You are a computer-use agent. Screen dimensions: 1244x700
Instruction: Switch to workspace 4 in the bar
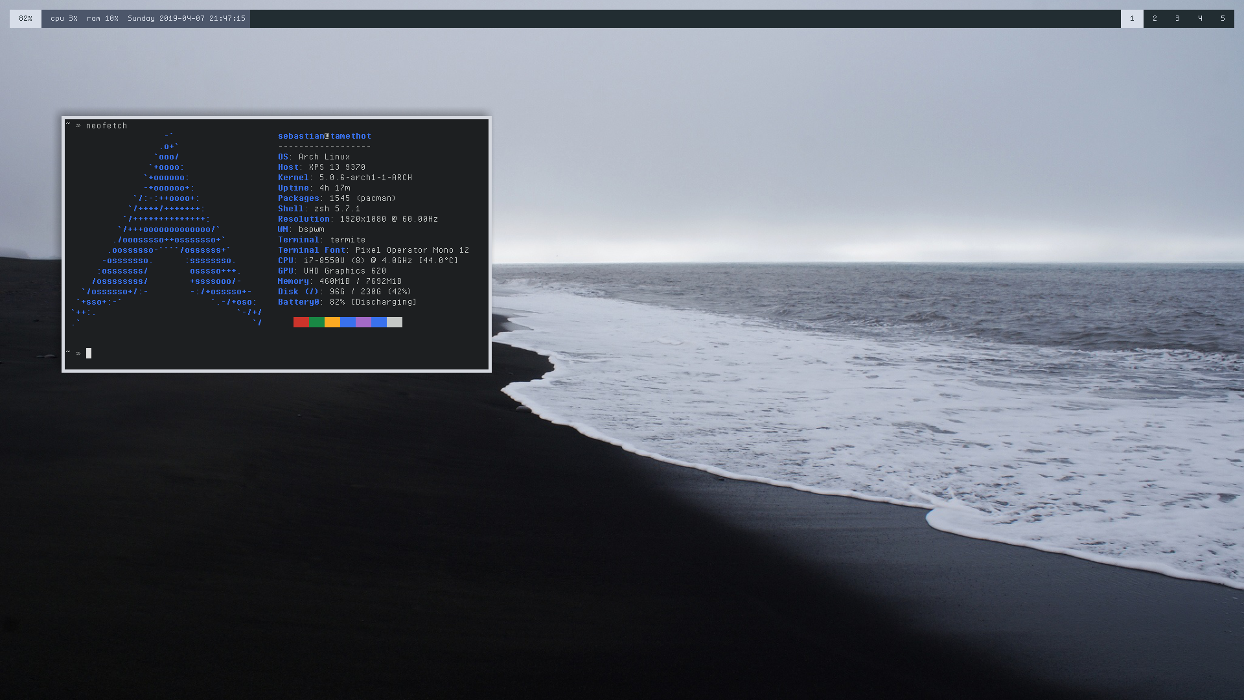point(1200,19)
